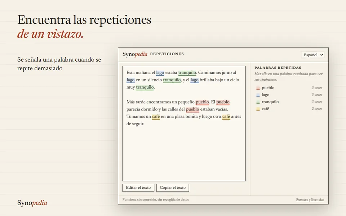Screen dimensions: 346x216
Task: Click highlighted 'pueblo' after 'pequeño'
Action: tap(202, 102)
